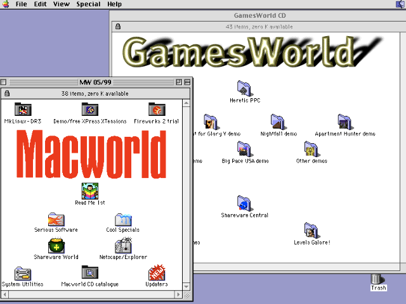
Task: Click the Updaters label text
Action: pos(157,284)
